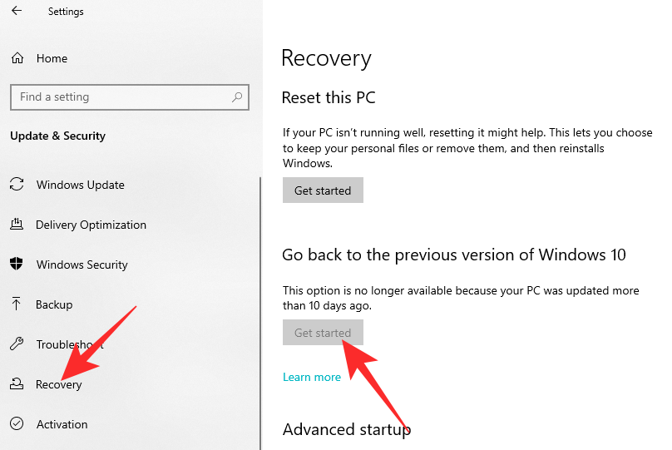The image size is (672, 450).
Task: Click Get started under Go back section
Action: pos(323,333)
